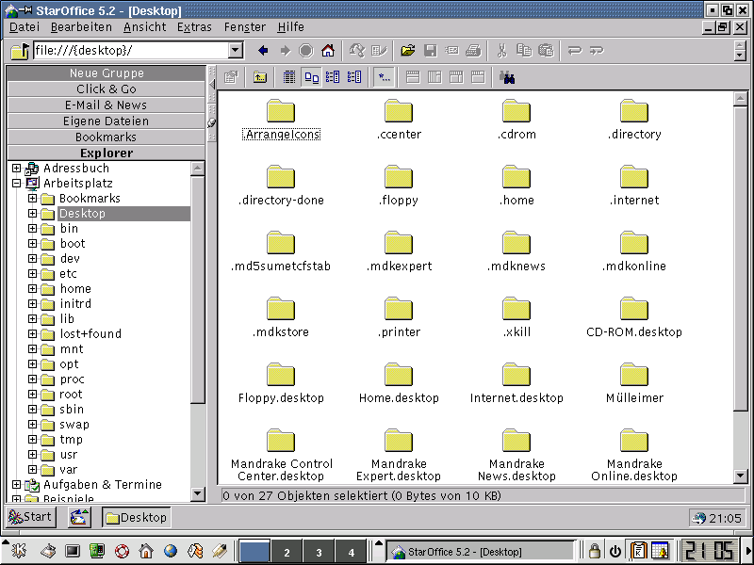754x565 pixels.
Task: Click into the URL address field
Action: [x=131, y=51]
